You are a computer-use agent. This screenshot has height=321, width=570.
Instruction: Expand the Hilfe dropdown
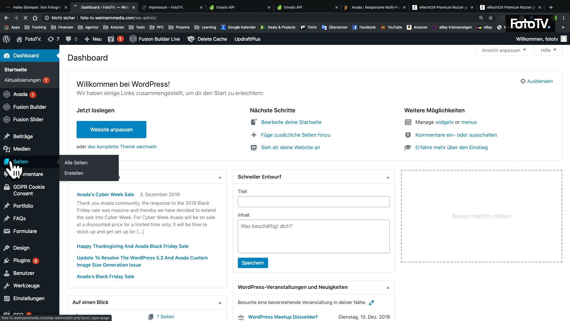[x=548, y=50]
